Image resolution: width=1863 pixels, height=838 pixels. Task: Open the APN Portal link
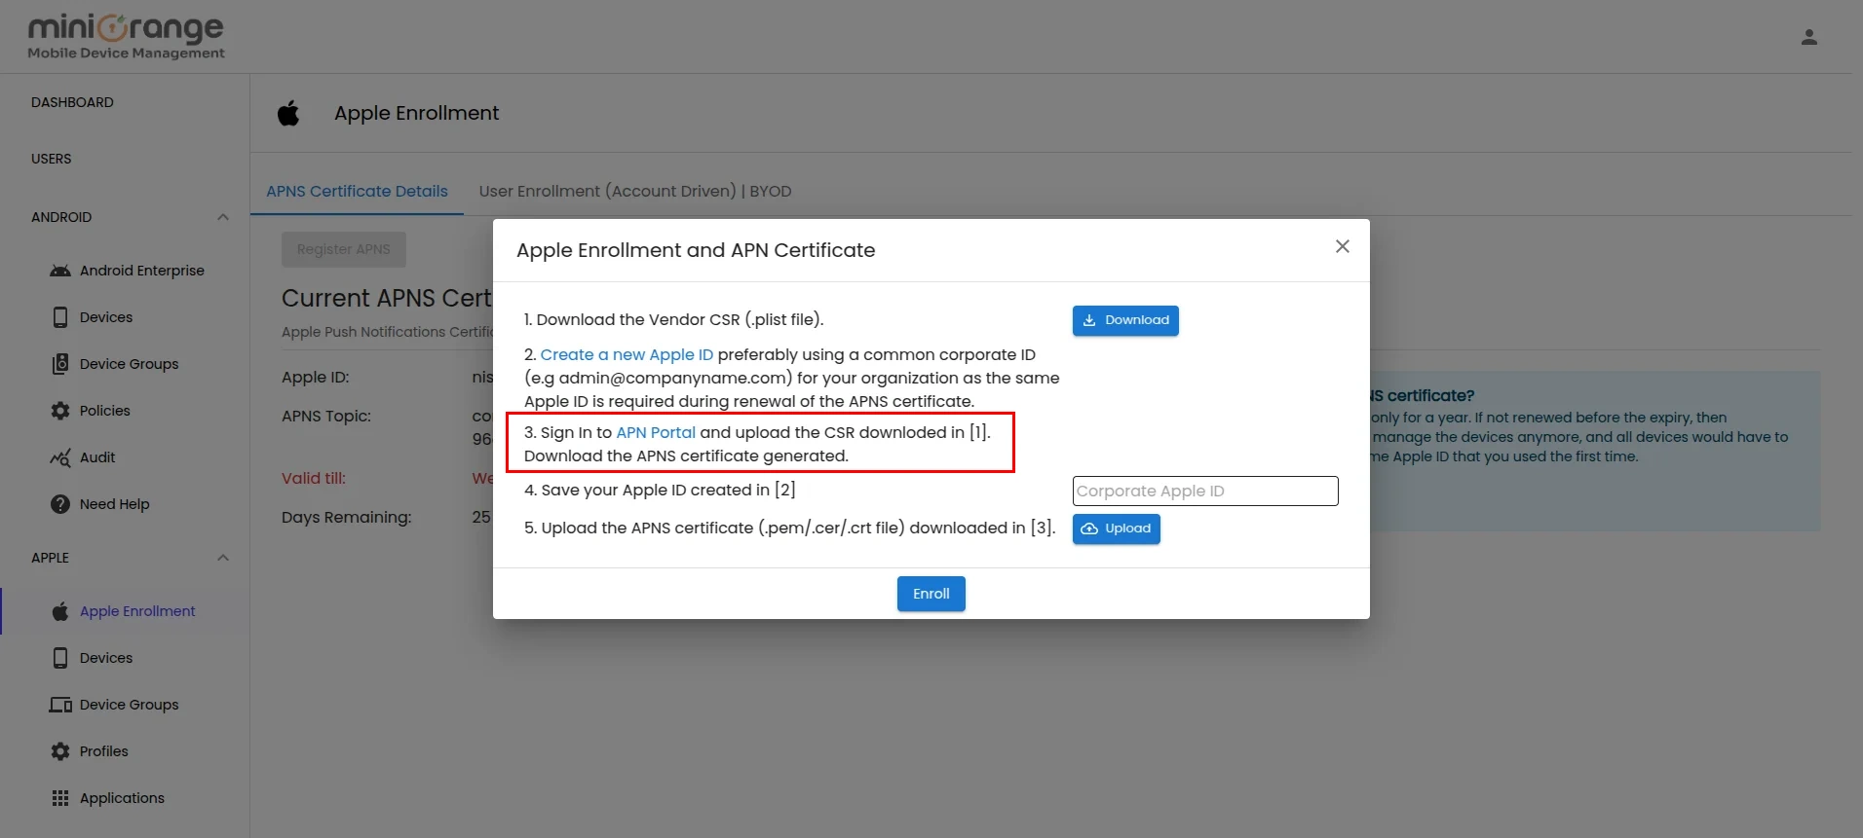coord(656,432)
